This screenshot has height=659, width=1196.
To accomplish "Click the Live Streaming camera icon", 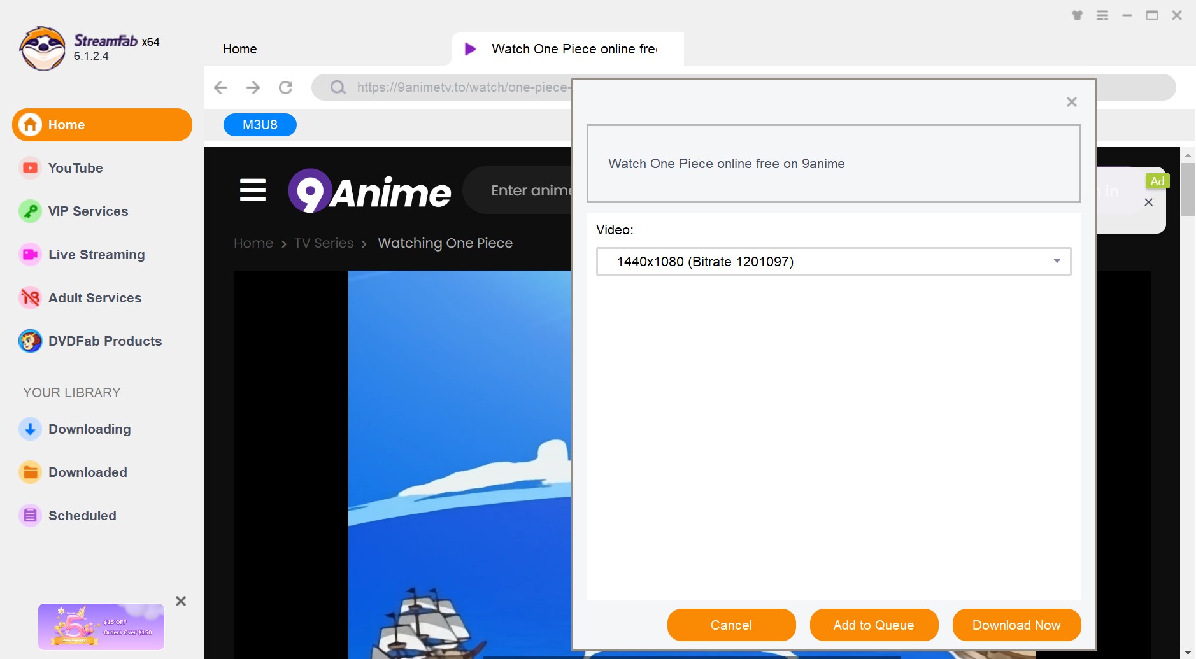I will point(30,255).
